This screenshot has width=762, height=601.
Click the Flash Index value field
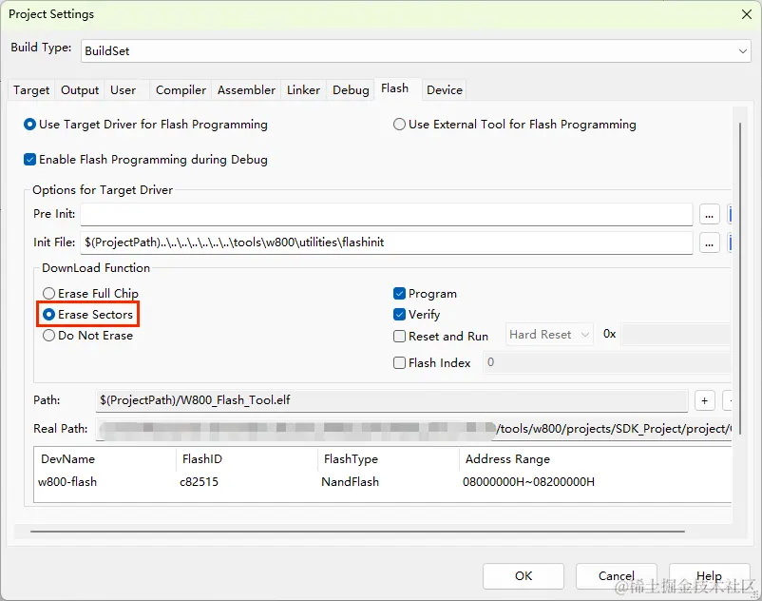606,362
